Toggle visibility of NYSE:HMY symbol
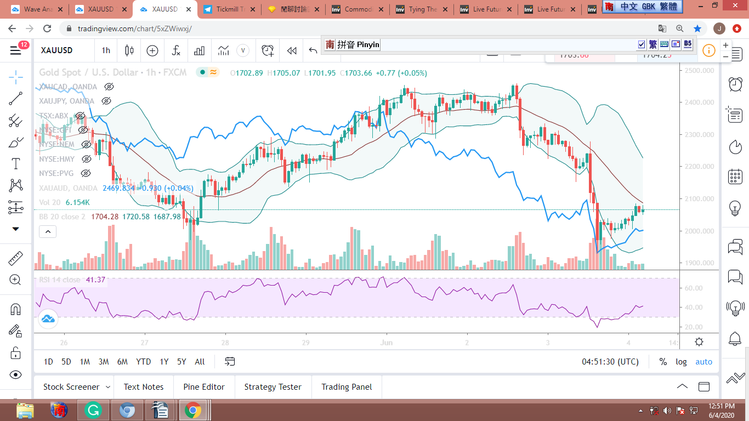This screenshot has width=749, height=421. coord(86,159)
